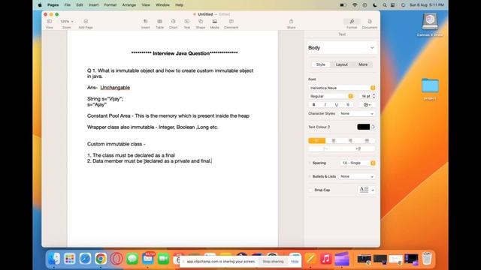
Task: Open Messages from the Dock
Action: point(132,259)
